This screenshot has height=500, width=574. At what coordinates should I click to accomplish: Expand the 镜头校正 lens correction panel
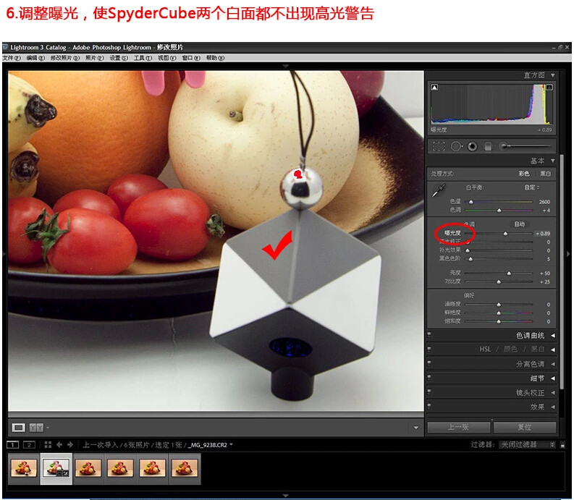pos(553,392)
